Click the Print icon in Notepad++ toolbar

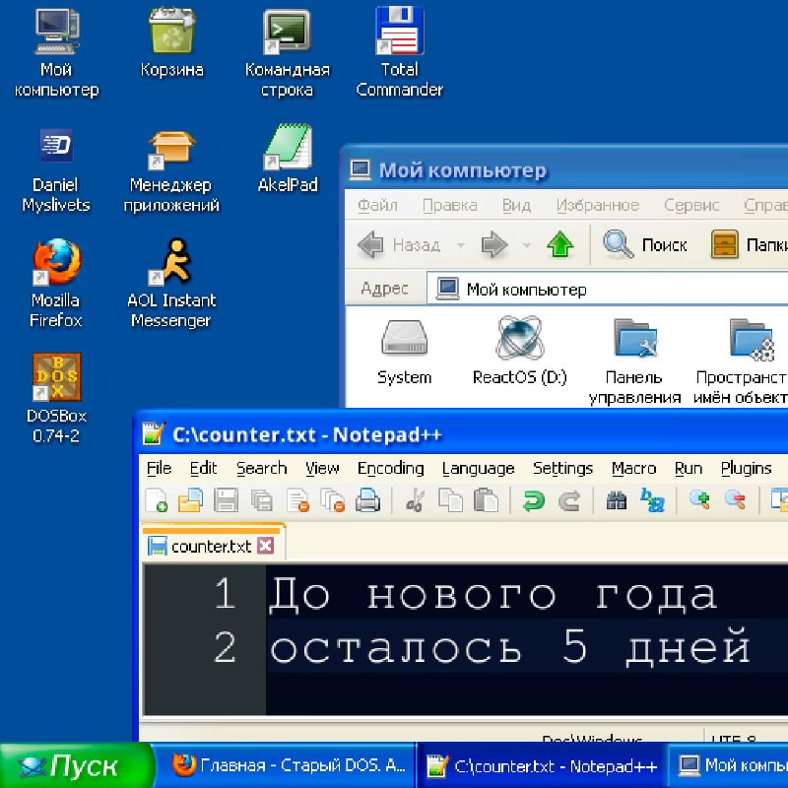coord(367,500)
